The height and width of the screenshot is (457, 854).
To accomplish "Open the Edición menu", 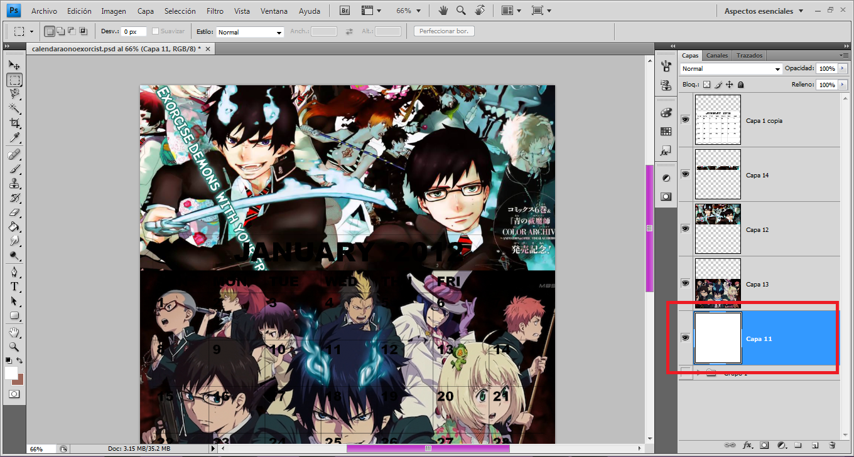I will coord(79,11).
